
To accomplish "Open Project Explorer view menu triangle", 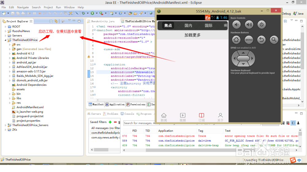I will point(69,20).
